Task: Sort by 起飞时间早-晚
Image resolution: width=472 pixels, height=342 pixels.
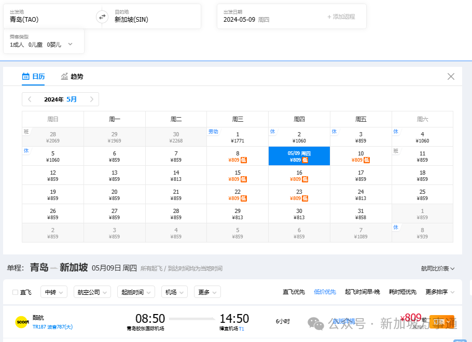Action: point(363,292)
